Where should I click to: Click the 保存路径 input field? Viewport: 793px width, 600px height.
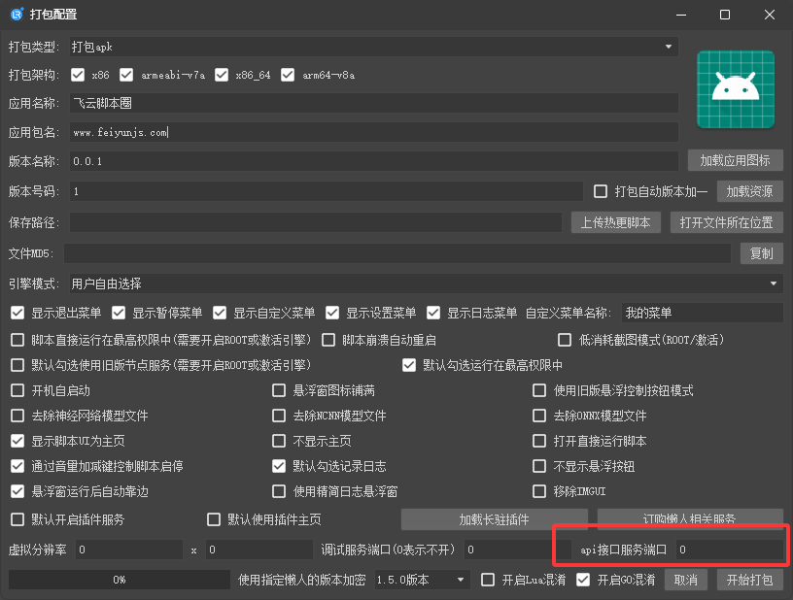point(316,222)
